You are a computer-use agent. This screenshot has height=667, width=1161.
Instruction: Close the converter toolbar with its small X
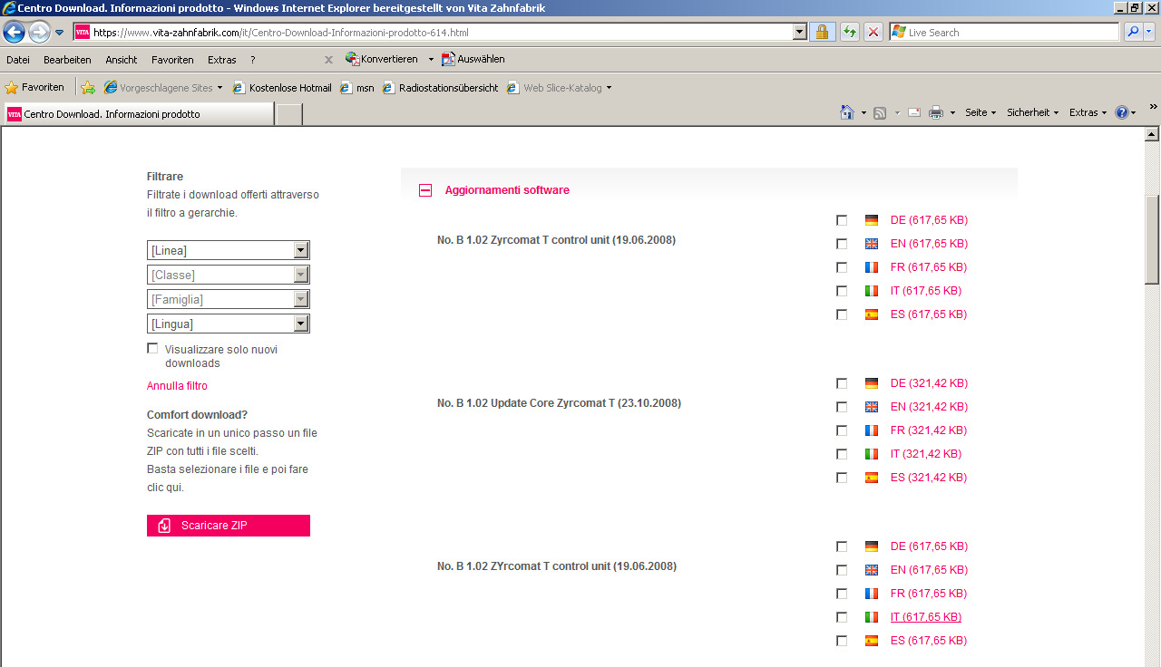pyautogui.click(x=328, y=60)
